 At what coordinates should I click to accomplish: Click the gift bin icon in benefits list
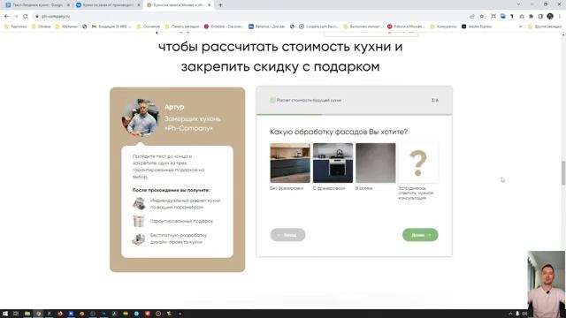[x=139, y=221]
